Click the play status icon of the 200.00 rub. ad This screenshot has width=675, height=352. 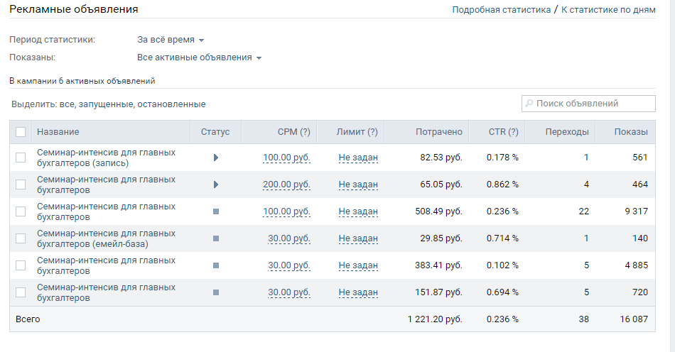point(216,185)
